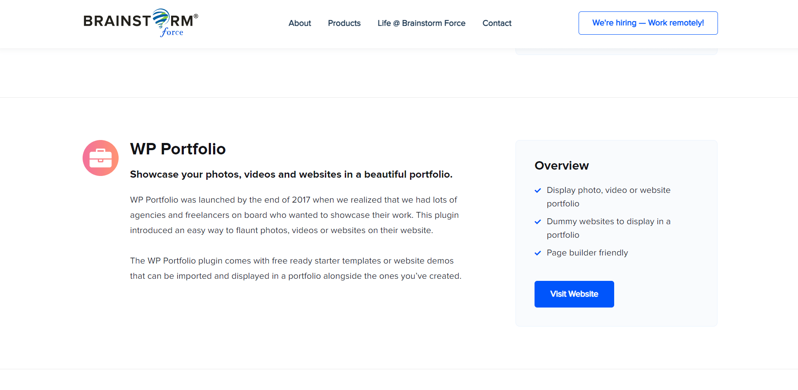Viewport: 798px width, 390px height.
Task: Click We're hiring — Work remotely! button
Action: pos(648,23)
